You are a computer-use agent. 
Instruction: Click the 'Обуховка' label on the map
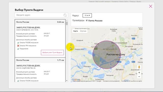87,66
